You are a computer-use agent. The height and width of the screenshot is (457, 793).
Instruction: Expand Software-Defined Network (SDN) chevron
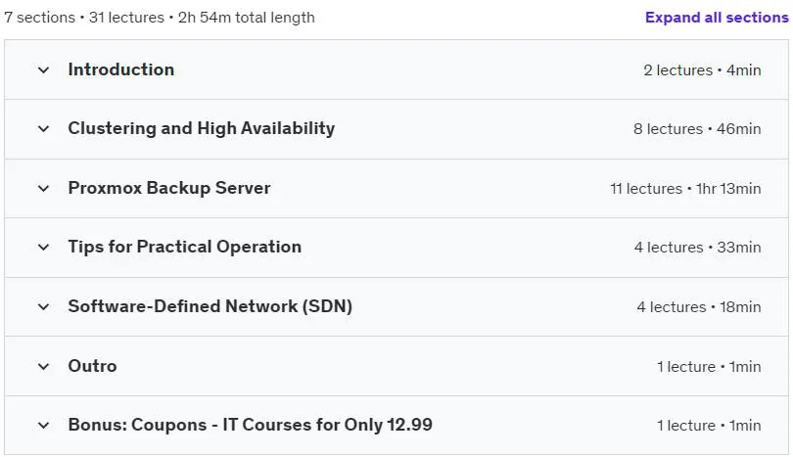click(x=43, y=307)
